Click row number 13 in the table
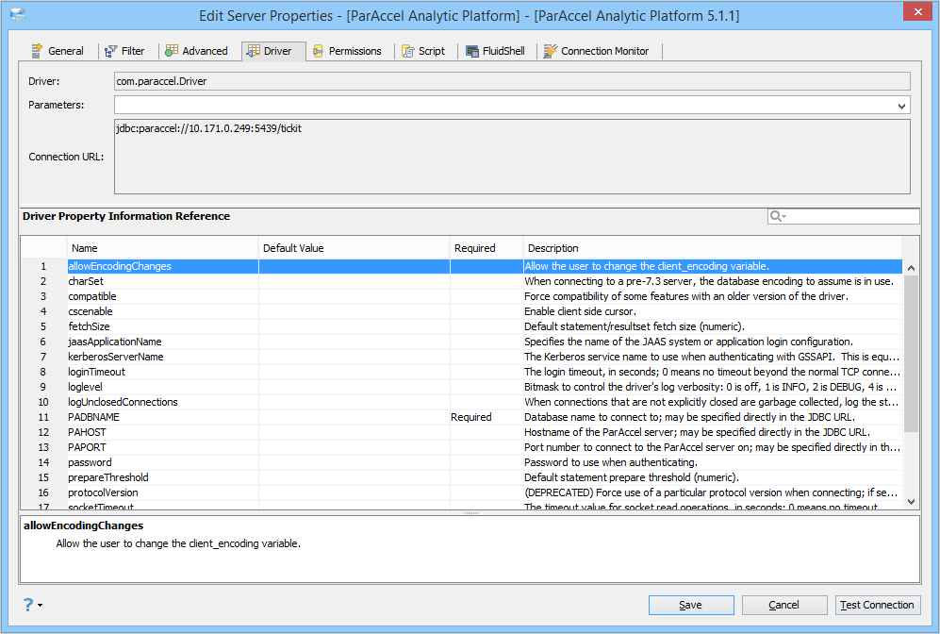 pos(43,447)
